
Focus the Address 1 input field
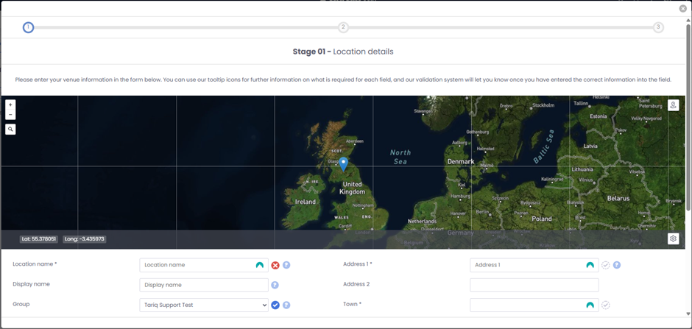[x=534, y=265]
